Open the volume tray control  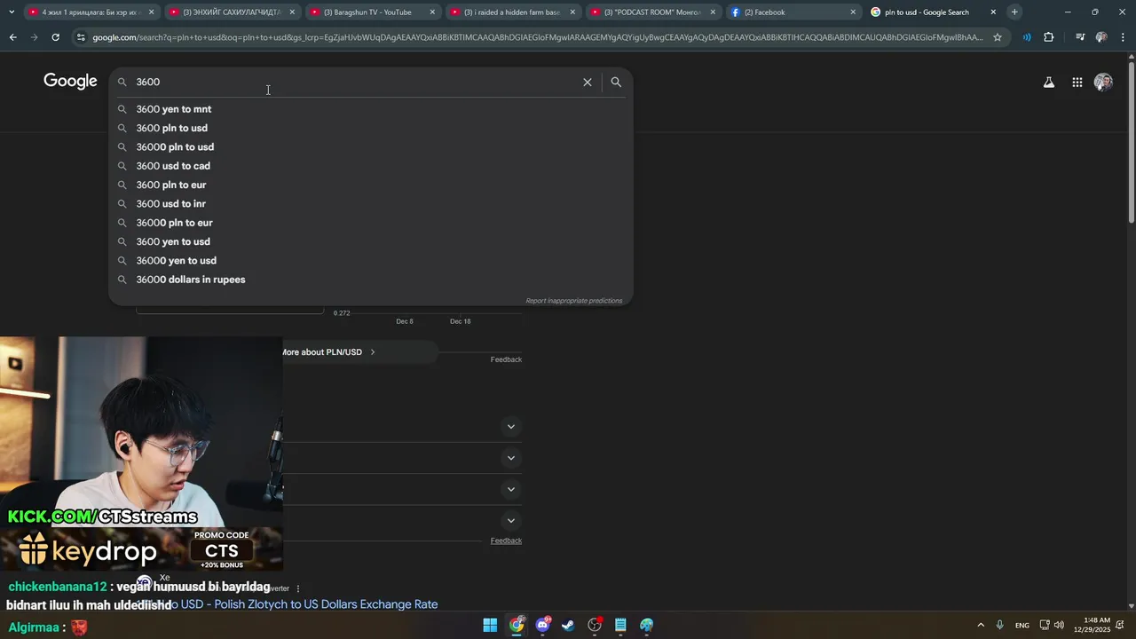point(1059,626)
